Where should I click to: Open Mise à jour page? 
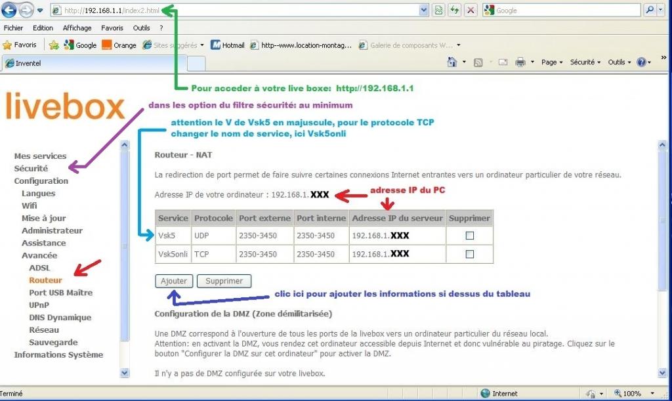(x=44, y=218)
